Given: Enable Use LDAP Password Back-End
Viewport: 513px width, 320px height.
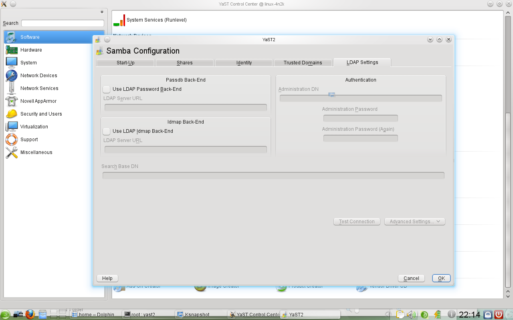Looking at the screenshot, I should (107, 89).
